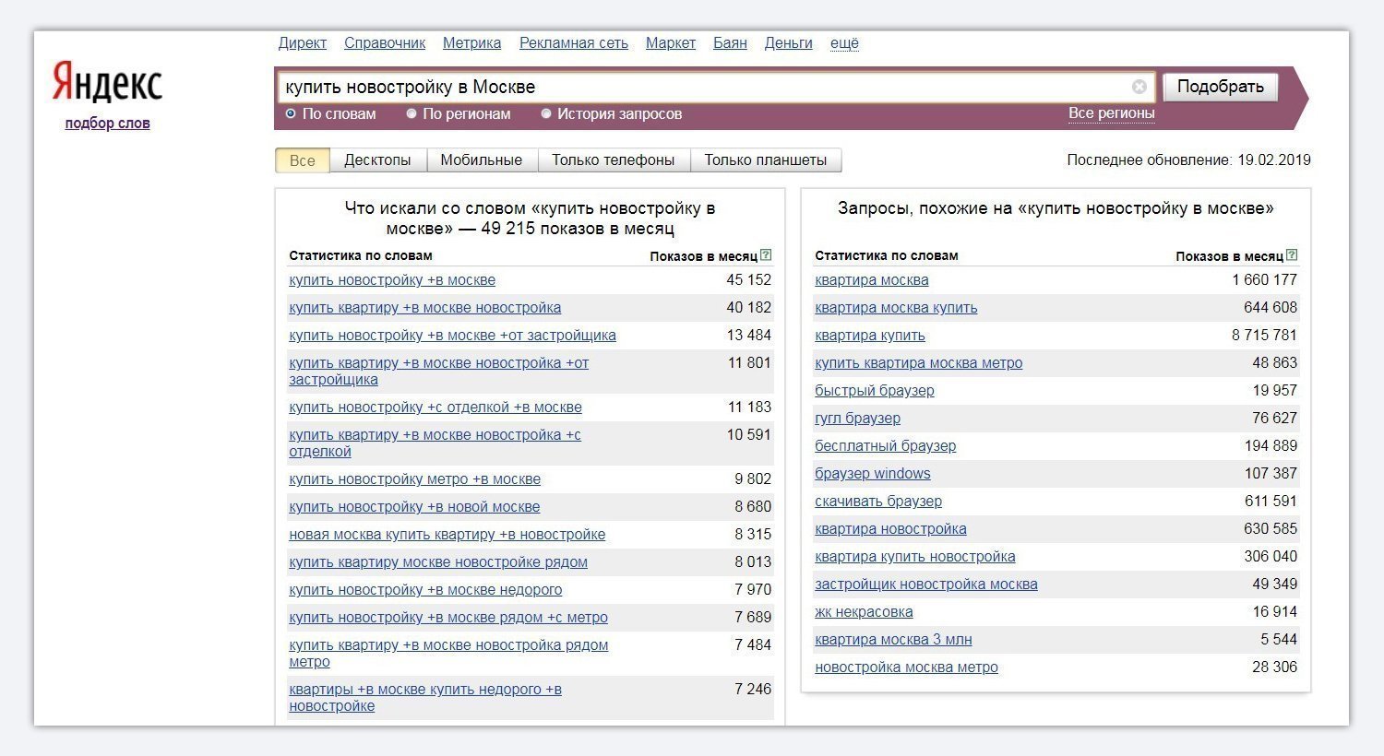Open the Директ top menu link

pos(303,43)
